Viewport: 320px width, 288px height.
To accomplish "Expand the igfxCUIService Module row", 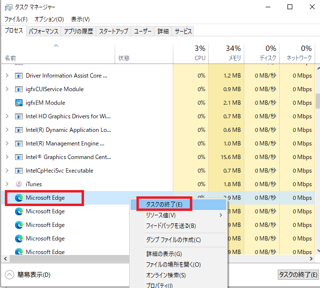I will (7, 89).
